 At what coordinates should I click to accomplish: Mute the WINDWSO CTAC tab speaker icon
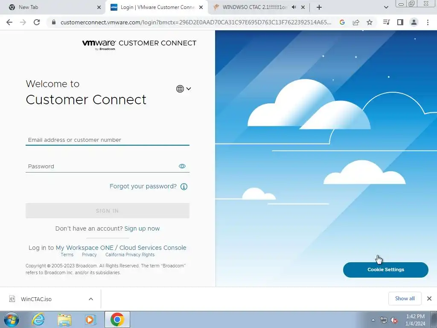(x=294, y=7)
